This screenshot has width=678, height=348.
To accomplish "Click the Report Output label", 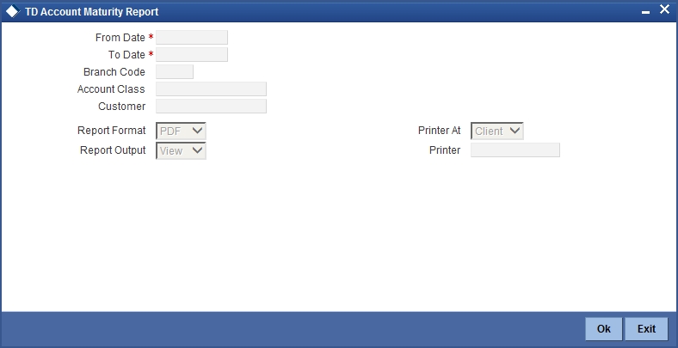I will coord(113,150).
